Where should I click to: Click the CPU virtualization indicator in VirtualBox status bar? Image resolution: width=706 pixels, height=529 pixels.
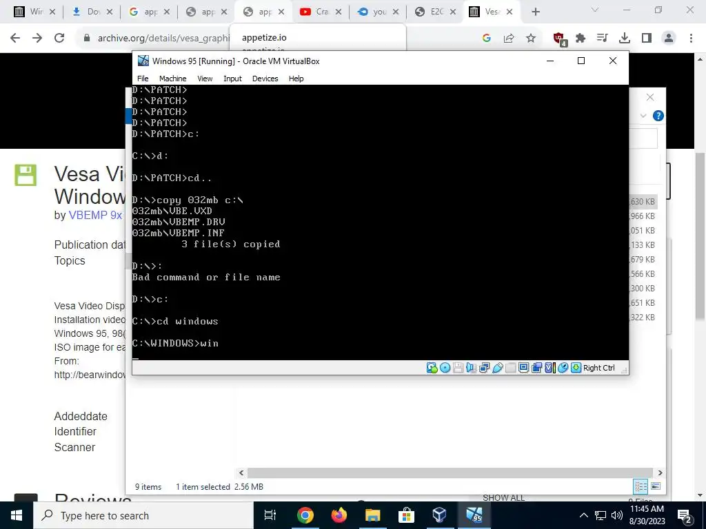coord(549,368)
